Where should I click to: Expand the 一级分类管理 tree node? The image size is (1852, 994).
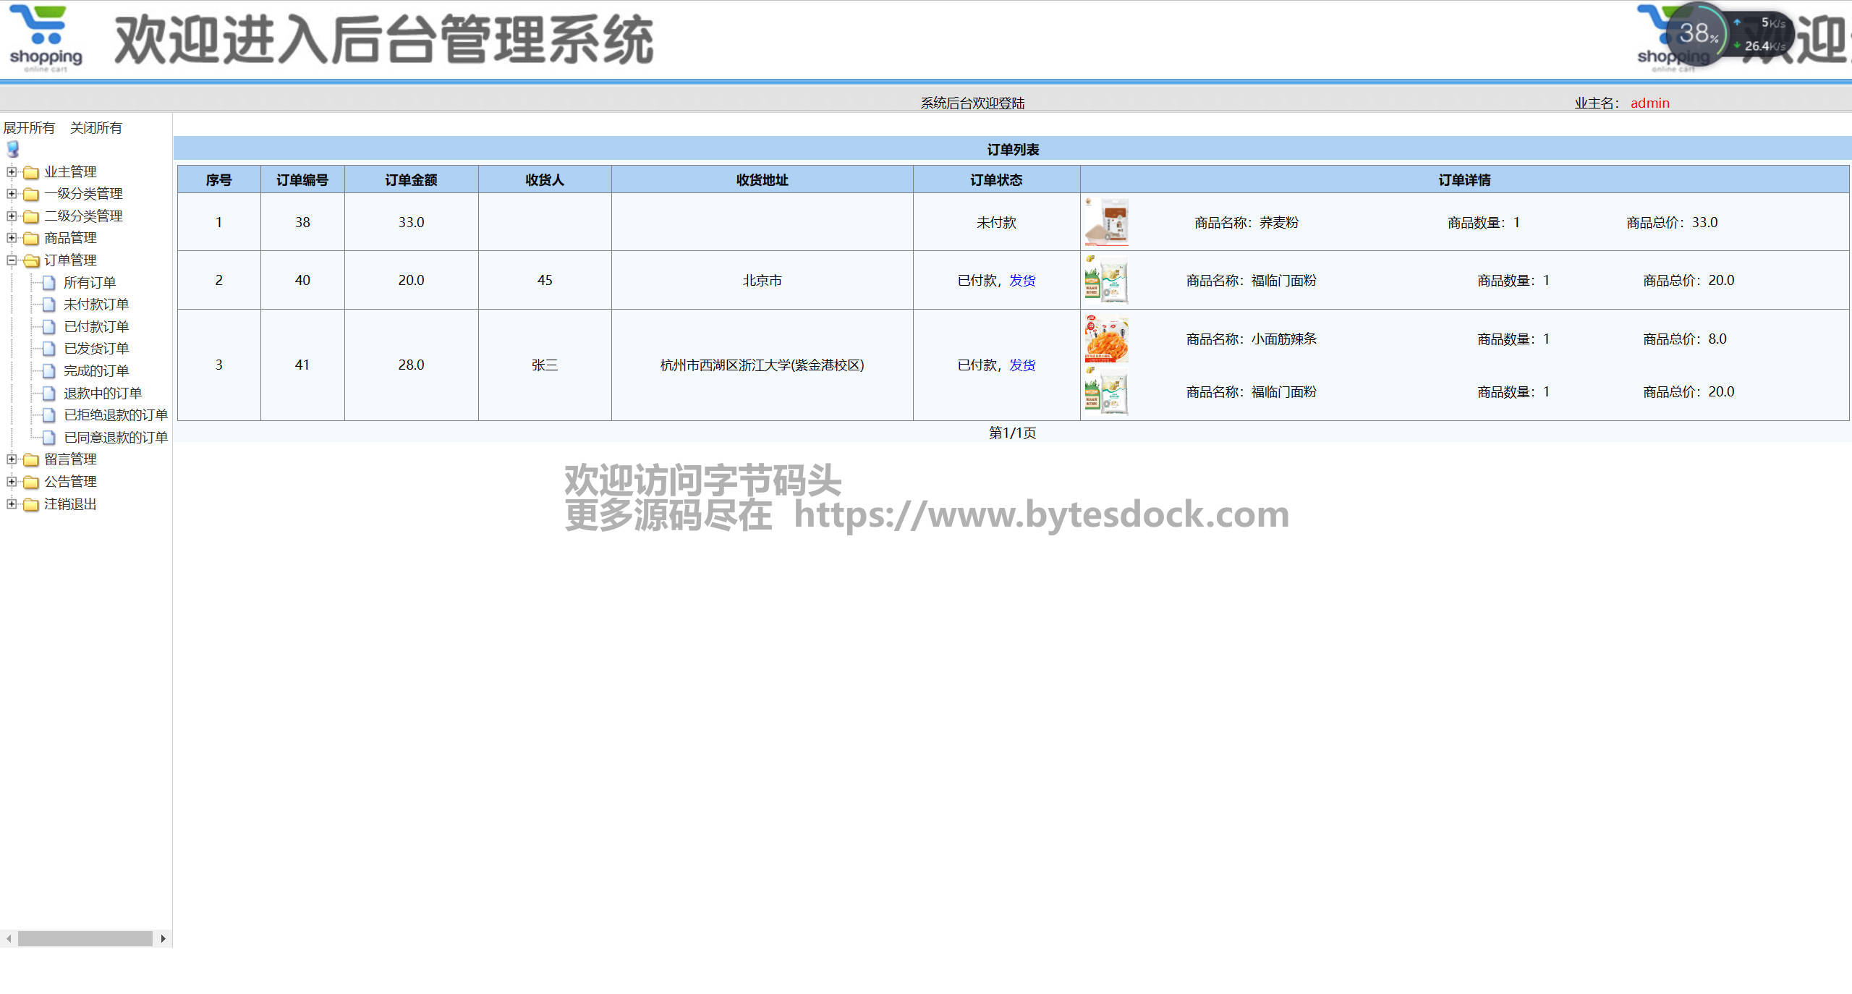(12, 193)
